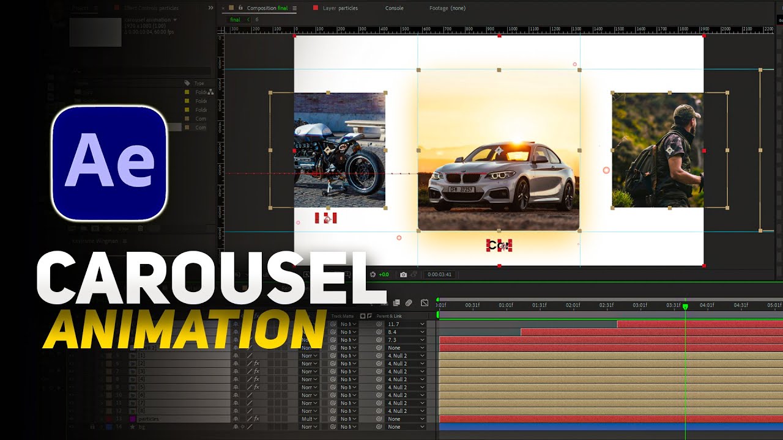Open the [1] layer parent dropdown 4. Null 2
The height and width of the screenshot is (440, 783).
[406, 356]
